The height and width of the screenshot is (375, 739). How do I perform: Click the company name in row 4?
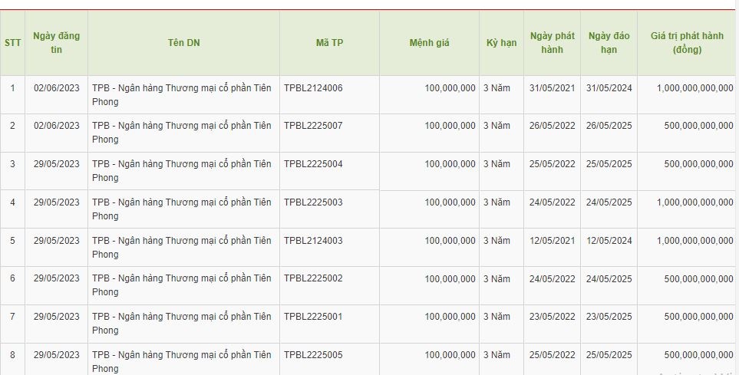[x=182, y=209]
